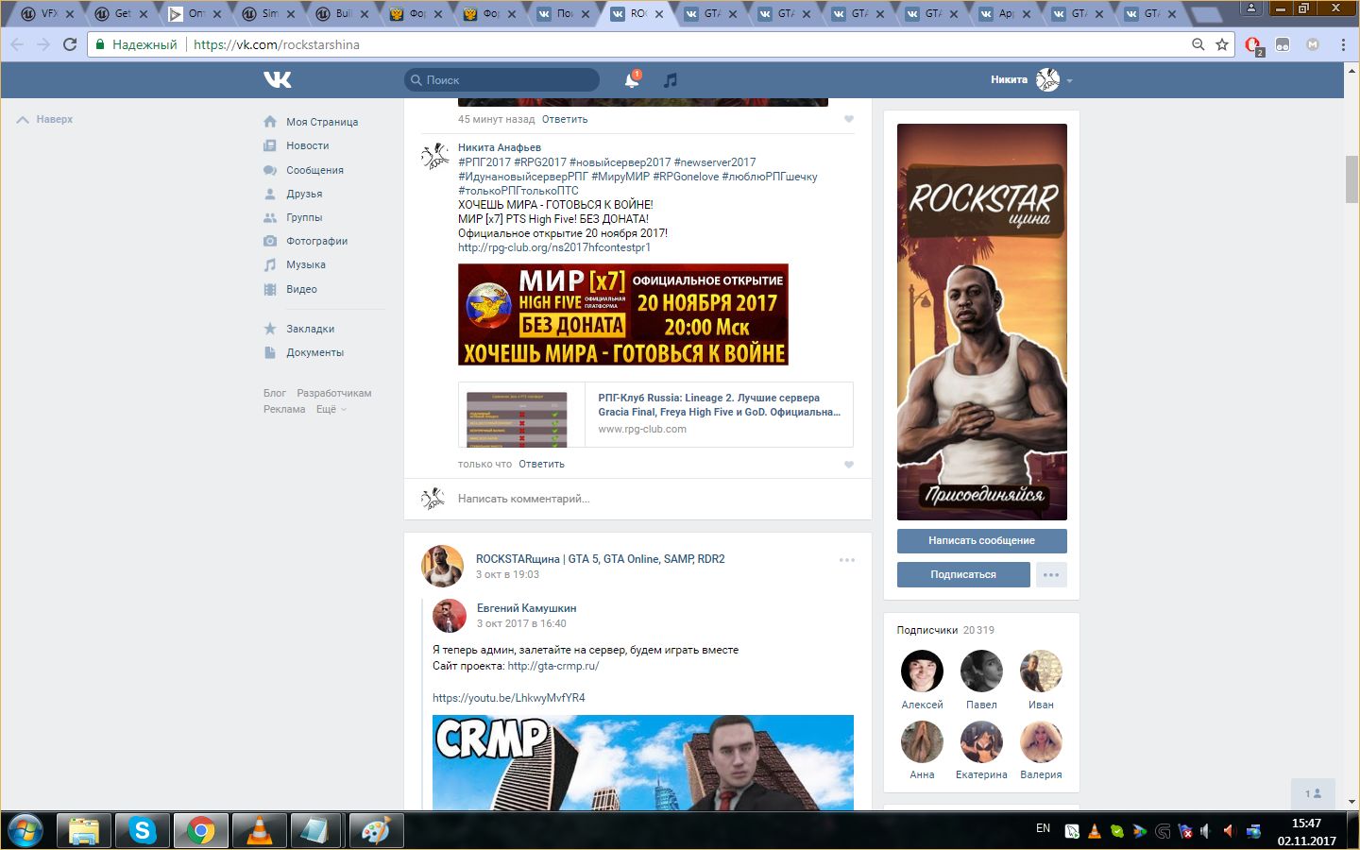This screenshot has height=850, width=1360.
Task: Open Skype from the taskbar
Action: pyautogui.click(x=143, y=830)
